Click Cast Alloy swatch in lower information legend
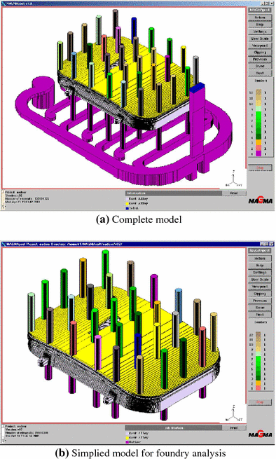 coord(127,433)
